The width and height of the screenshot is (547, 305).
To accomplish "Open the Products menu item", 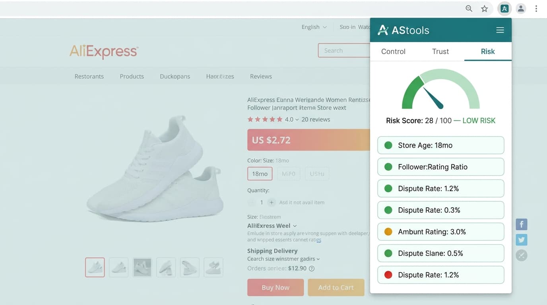I will click(x=132, y=76).
